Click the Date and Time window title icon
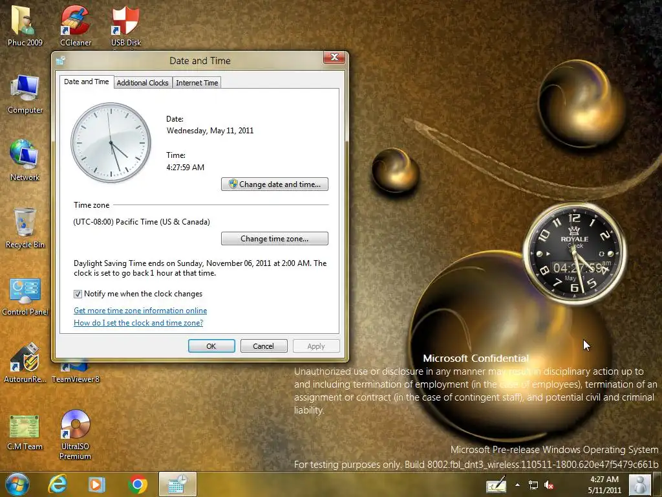Viewport: 662px width, 497px height. tap(60, 60)
